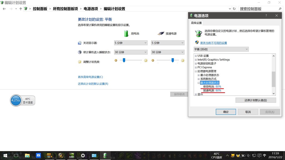Open Task View on the taskbar

[16, 156]
